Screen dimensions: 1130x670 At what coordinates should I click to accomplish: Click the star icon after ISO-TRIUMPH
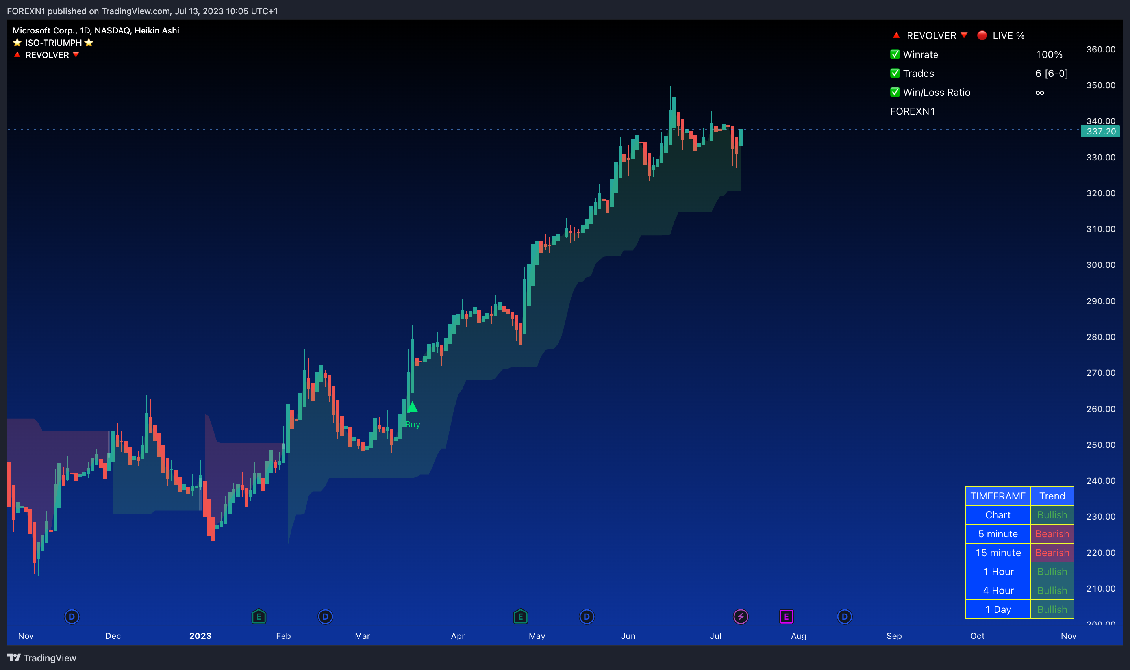click(x=89, y=43)
